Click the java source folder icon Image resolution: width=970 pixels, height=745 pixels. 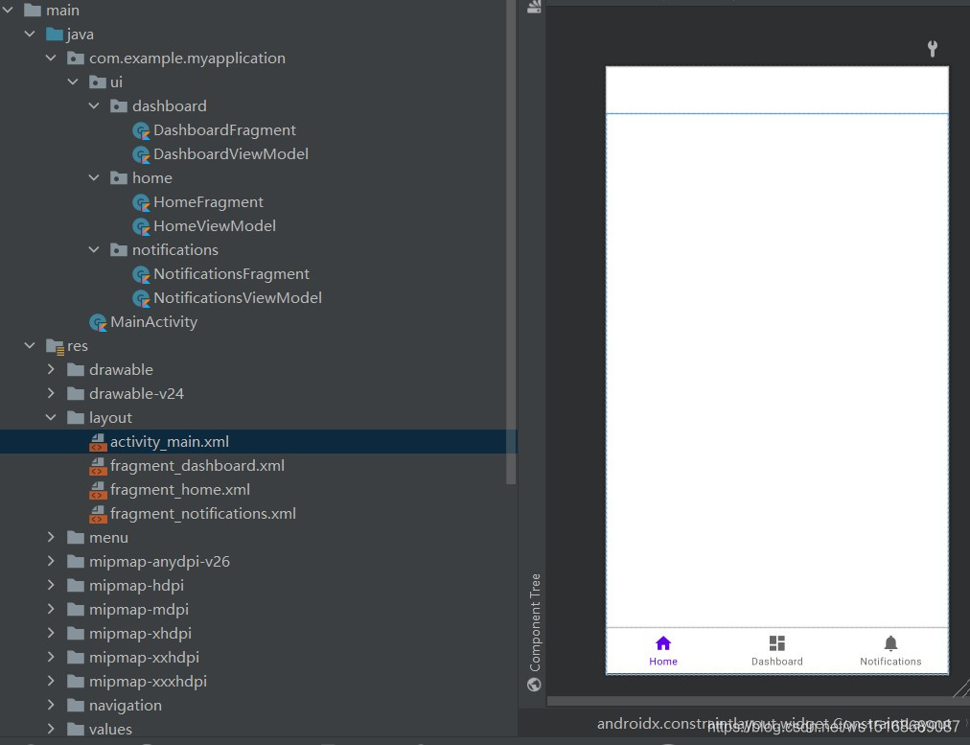pyautogui.click(x=55, y=34)
